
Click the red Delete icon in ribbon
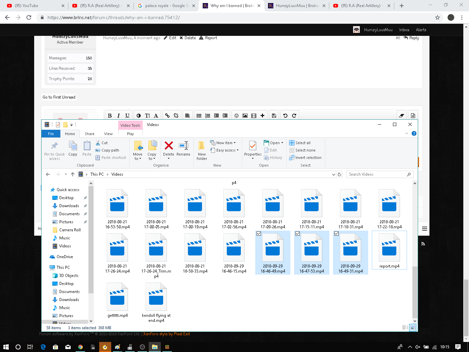169,145
